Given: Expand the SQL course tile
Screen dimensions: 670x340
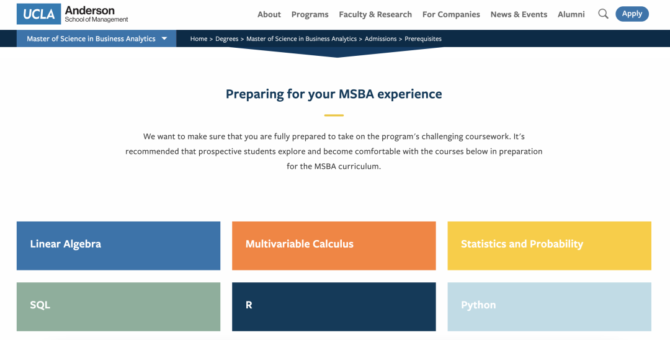Looking at the screenshot, I should (118, 306).
